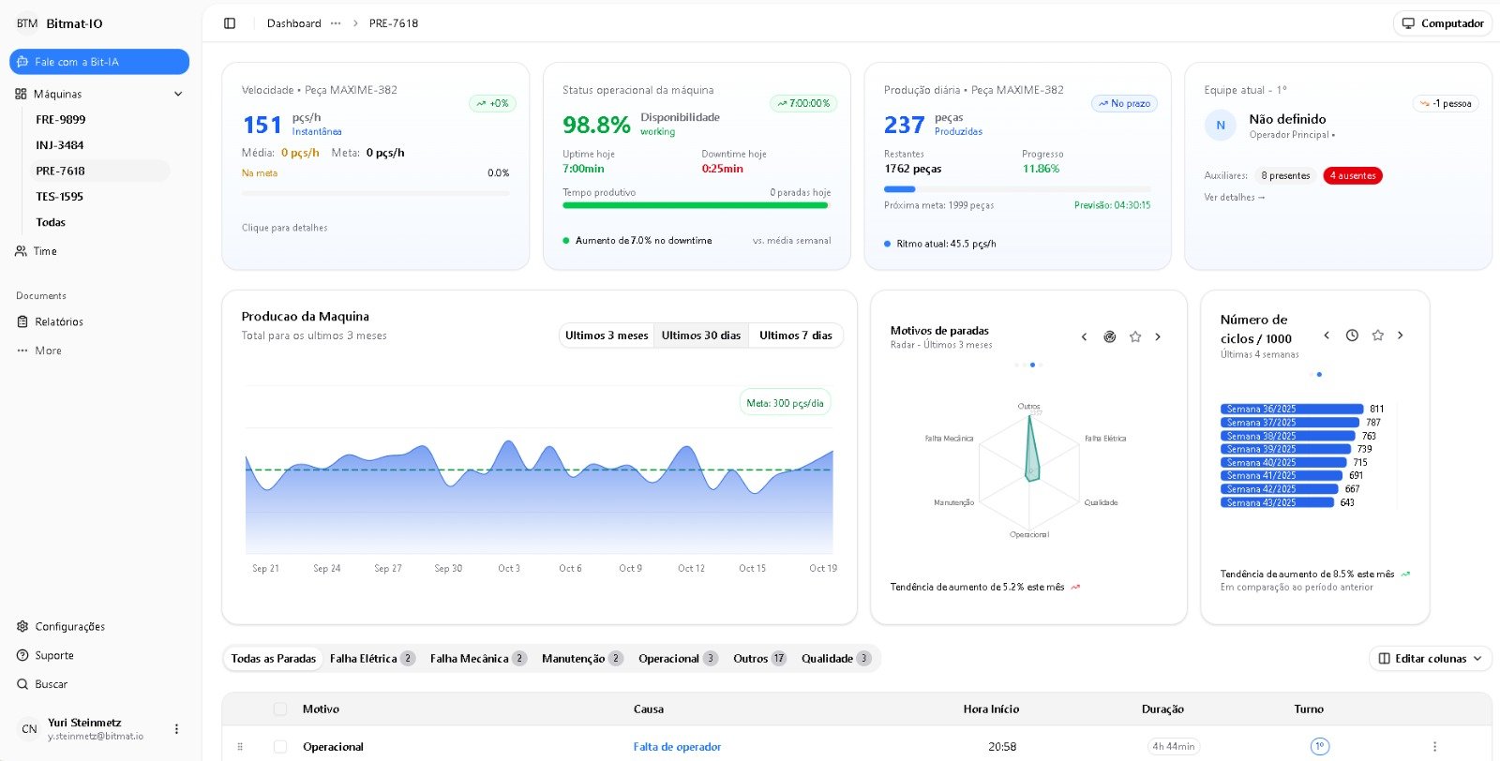Click the Fale com a Bit-IA button
The image size is (1500, 761).
click(99, 62)
